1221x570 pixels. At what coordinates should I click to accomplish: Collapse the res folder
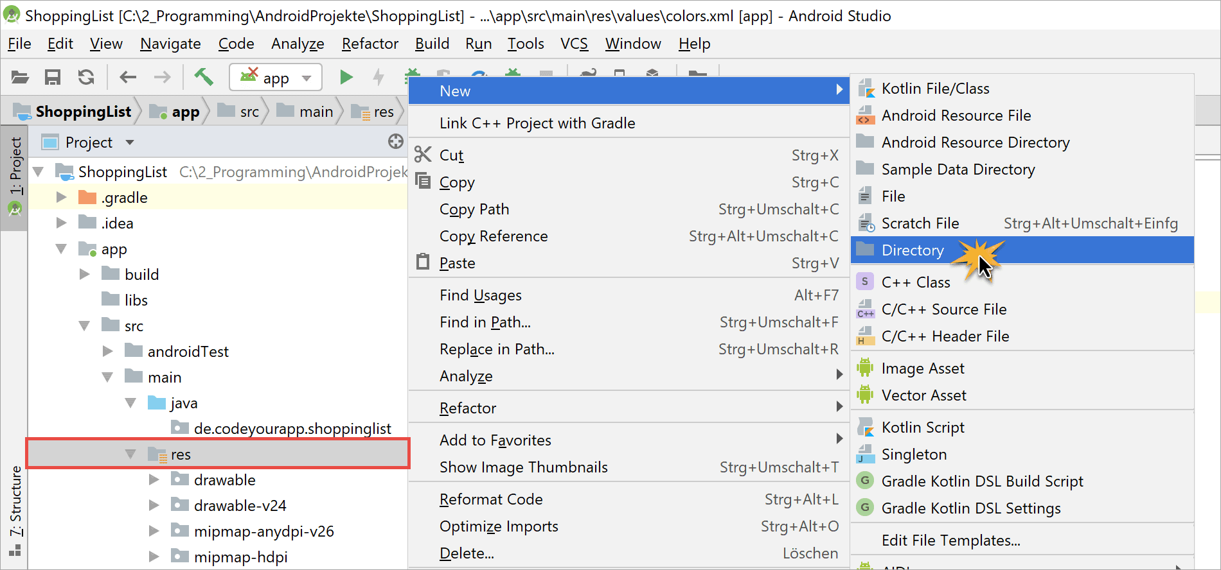click(131, 454)
